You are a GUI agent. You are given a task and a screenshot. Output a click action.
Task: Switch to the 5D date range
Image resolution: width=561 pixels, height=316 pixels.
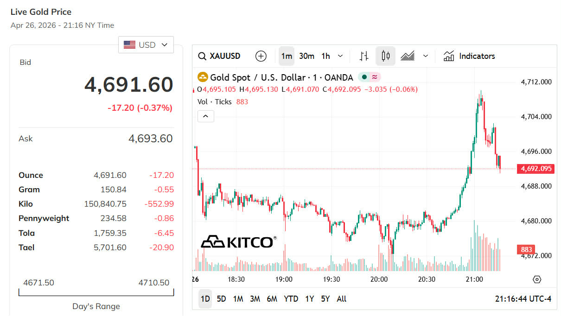[x=222, y=299]
